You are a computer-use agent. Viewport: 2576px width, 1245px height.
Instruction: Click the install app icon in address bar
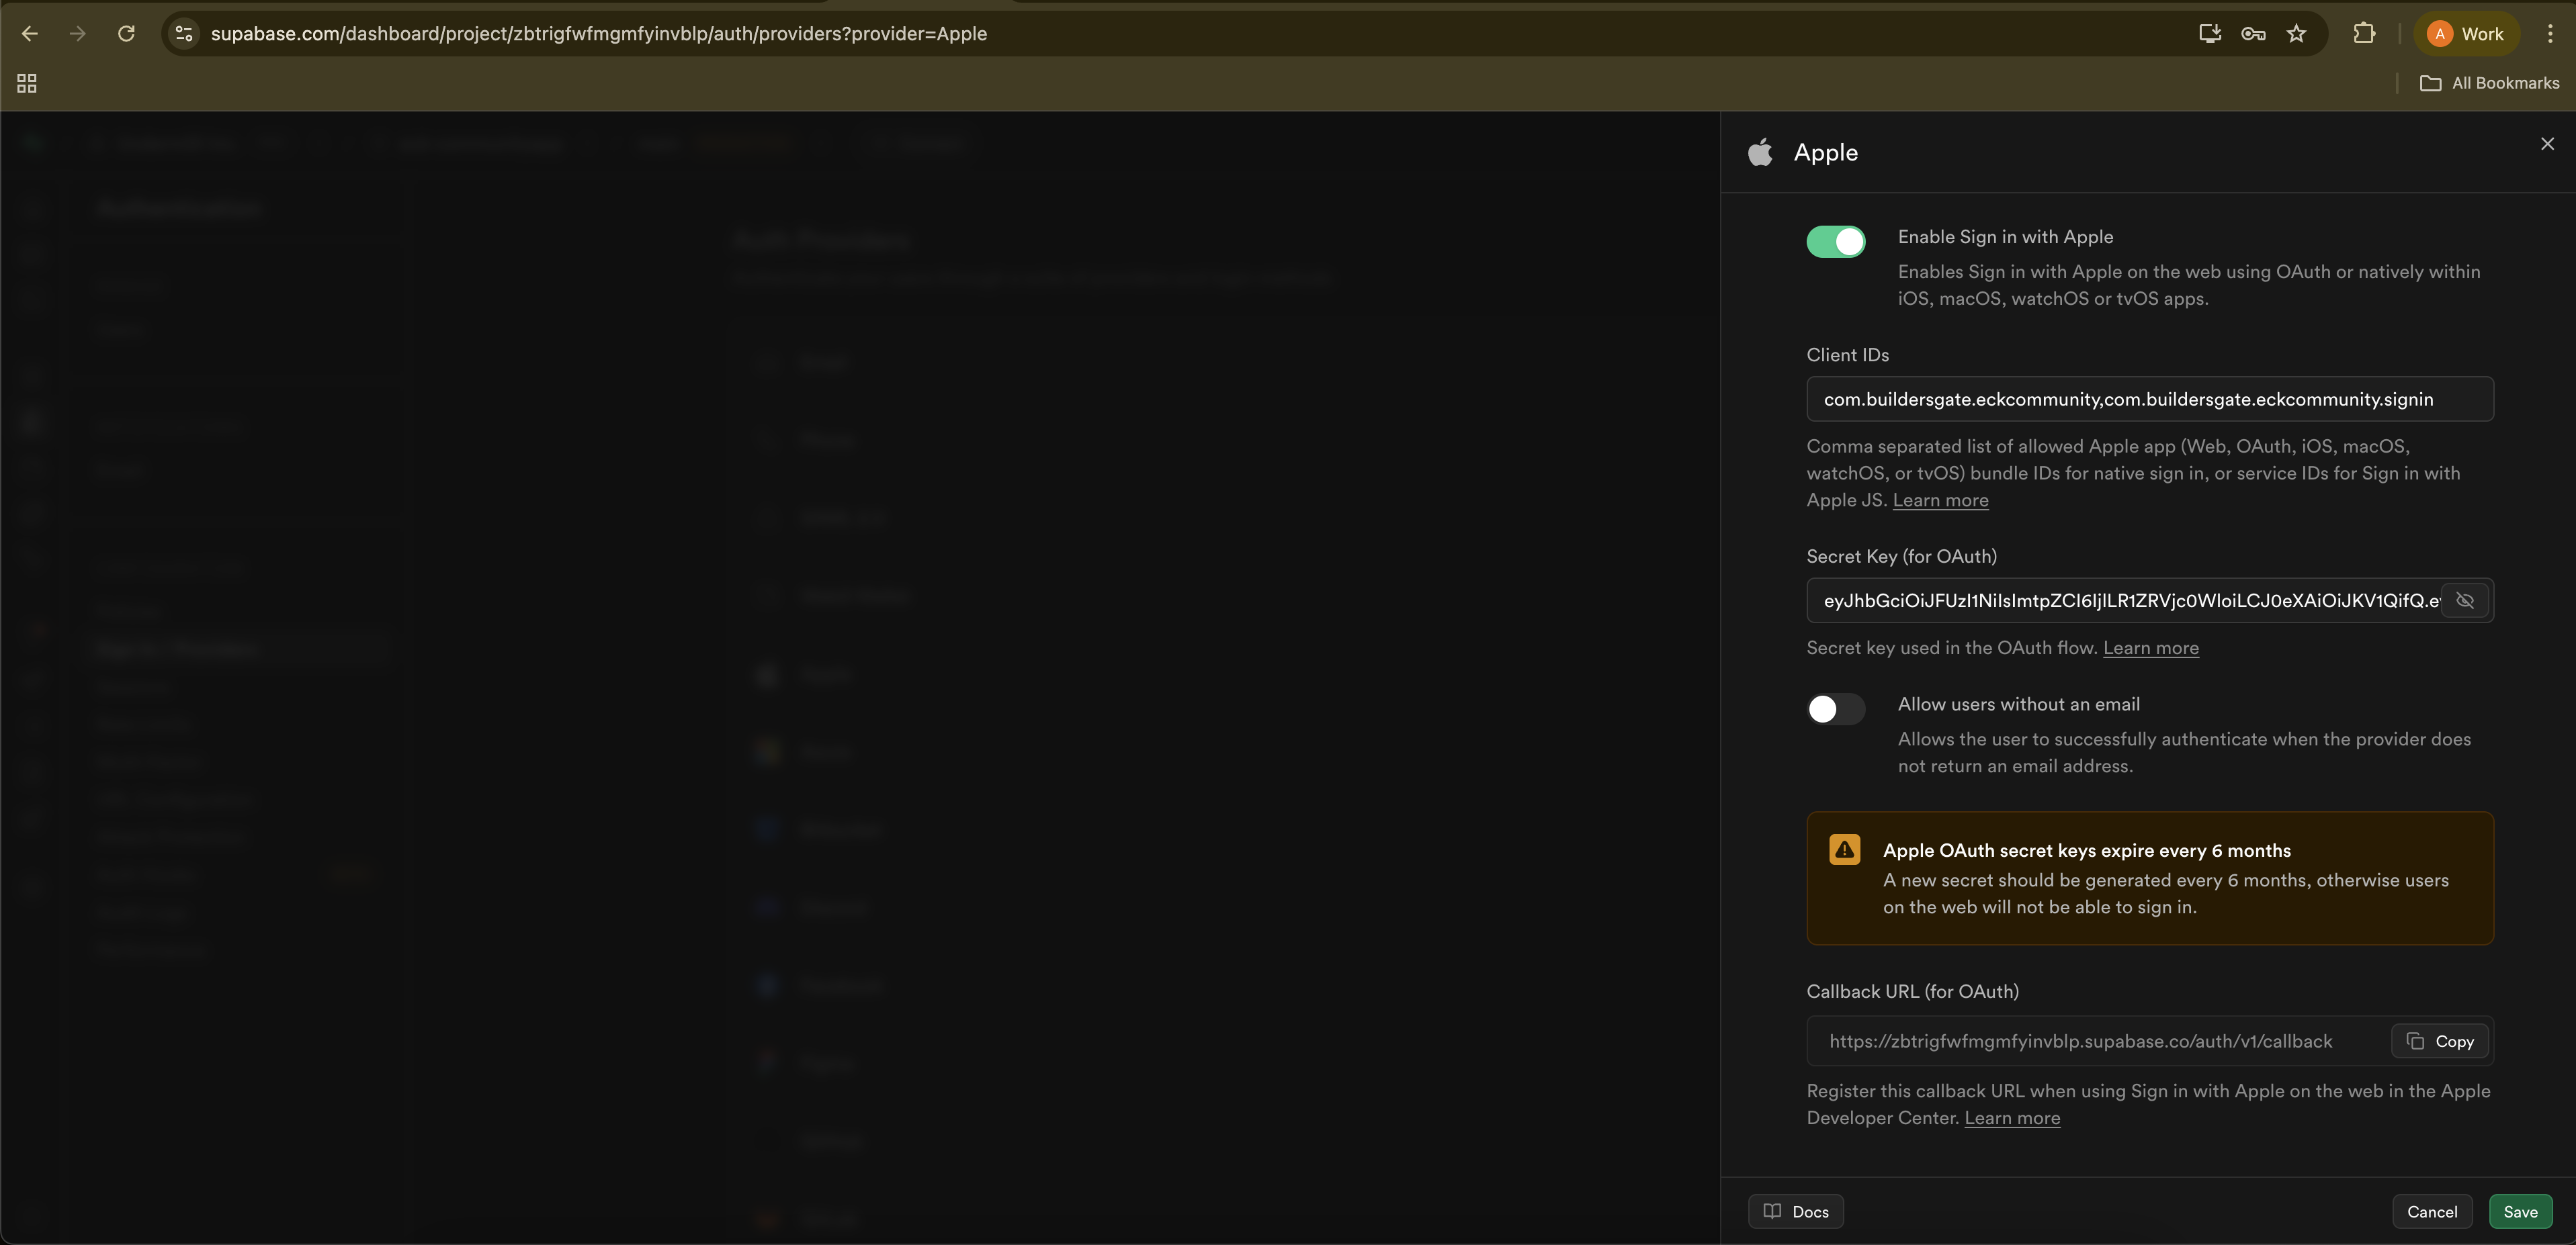tap(2210, 34)
